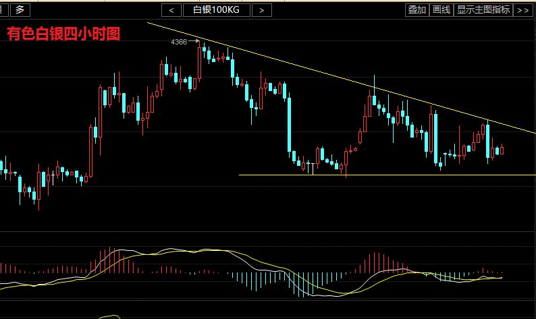The width and height of the screenshot is (536, 319).
Task: Expand more toolbar options with >> button
Action: pyautogui.click(x=522, y=9)
